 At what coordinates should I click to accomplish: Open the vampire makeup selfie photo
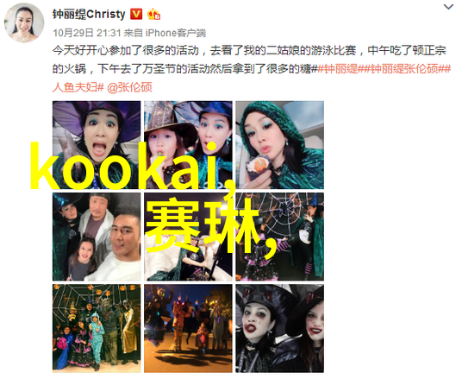(x=279, y=328)
